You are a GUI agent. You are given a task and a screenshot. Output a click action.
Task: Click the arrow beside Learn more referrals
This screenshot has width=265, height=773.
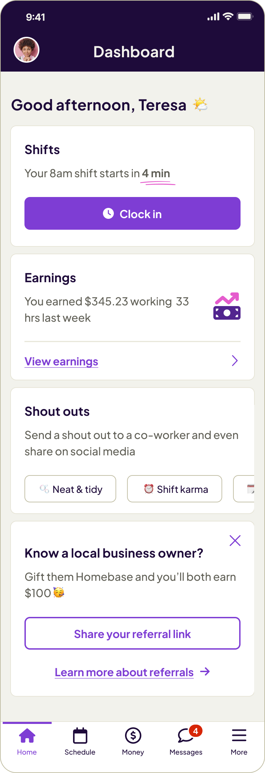click(205, 672)
